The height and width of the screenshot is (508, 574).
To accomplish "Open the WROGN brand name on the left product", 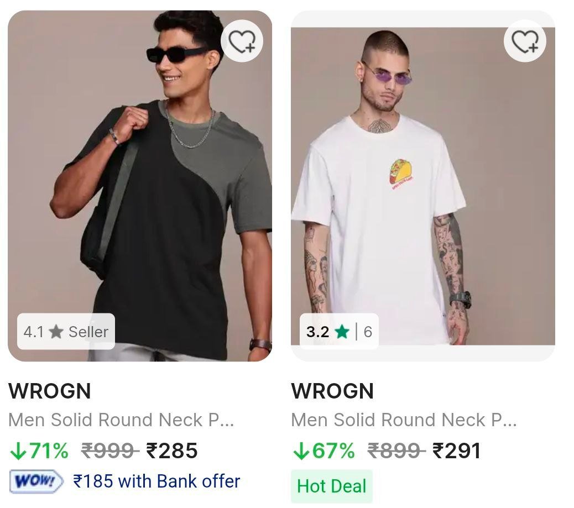I will pyautogui.click(x=50, y=391).
